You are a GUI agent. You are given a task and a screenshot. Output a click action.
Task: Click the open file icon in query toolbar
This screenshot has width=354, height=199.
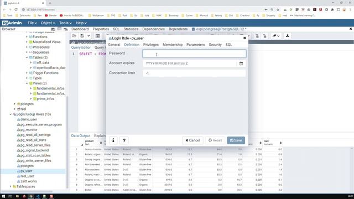[74, 36]
